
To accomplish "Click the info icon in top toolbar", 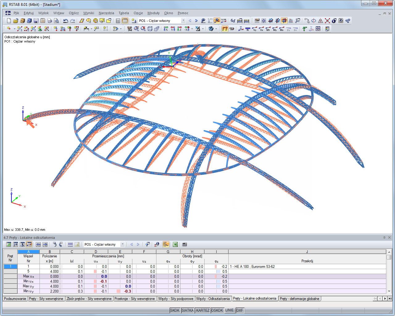I will point(334,21).
